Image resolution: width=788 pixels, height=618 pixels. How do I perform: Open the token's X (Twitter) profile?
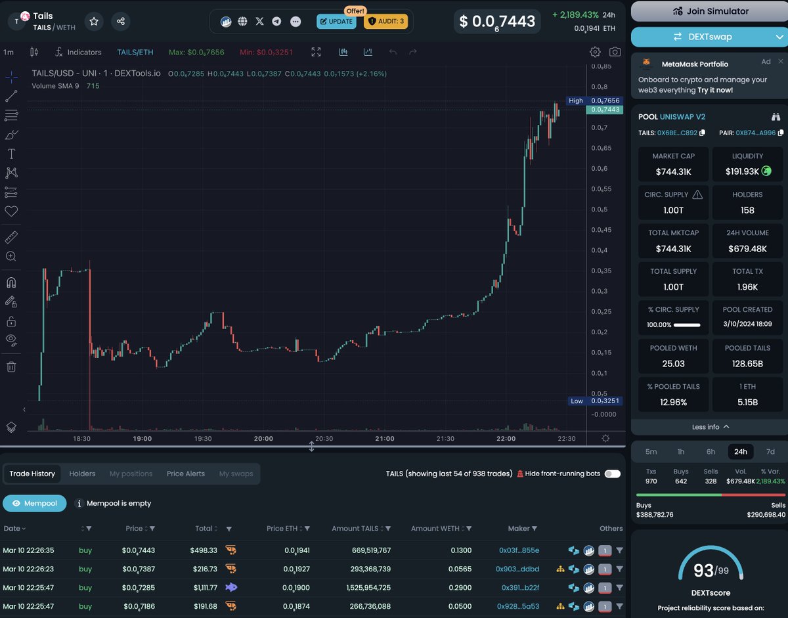point(260,22)
